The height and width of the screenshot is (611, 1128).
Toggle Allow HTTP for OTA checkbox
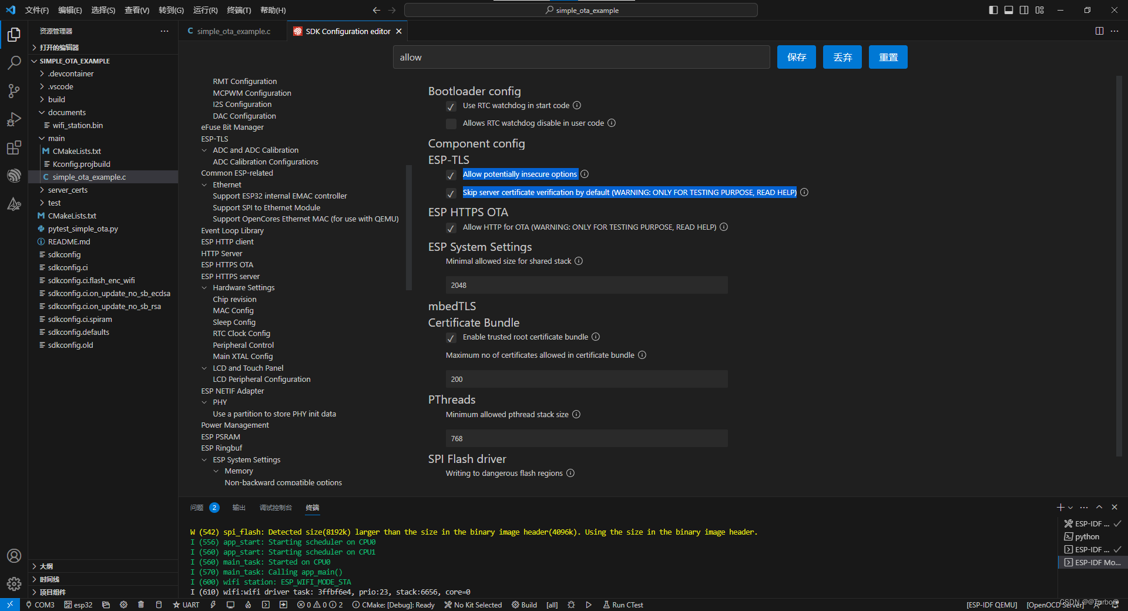pos(451,228)
